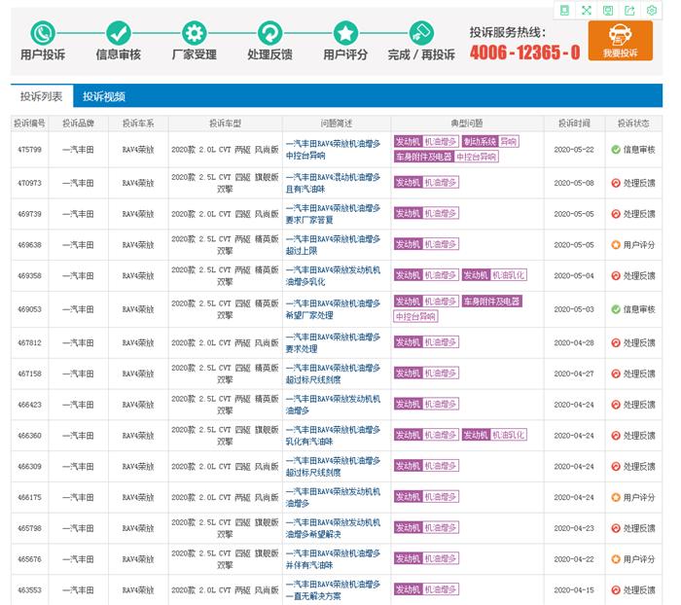This screenshot has height=605, width=681.
Task: Click the 发动机 机油乳化 tag in row 466360
Action: pos(494,435)
